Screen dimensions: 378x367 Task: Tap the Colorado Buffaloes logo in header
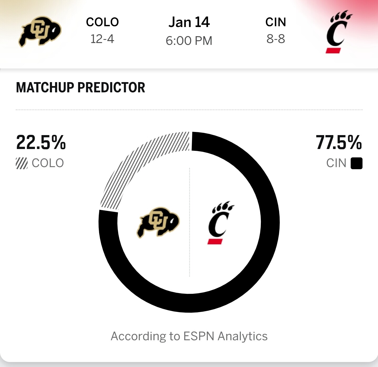point(40,31)
